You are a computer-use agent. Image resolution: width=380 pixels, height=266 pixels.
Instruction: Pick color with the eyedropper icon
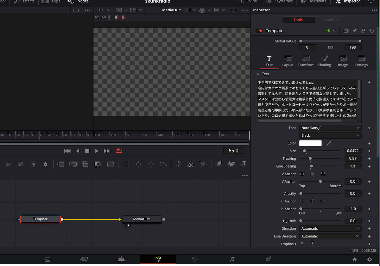pyautogui.click(x=329, y=143)
